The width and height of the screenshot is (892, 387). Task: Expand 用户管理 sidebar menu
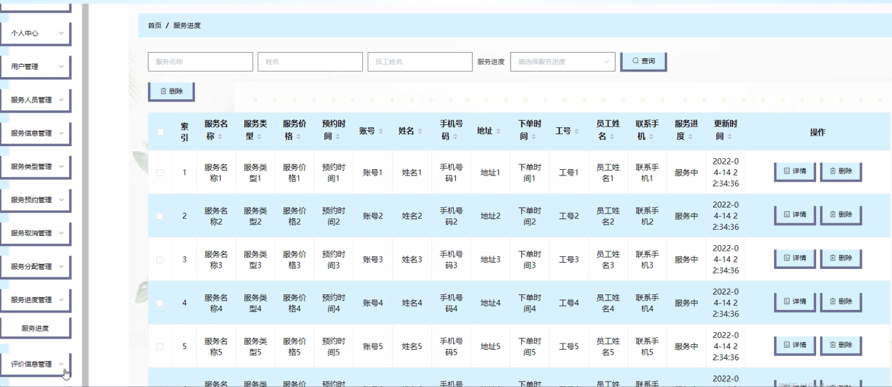coord(35,67)
